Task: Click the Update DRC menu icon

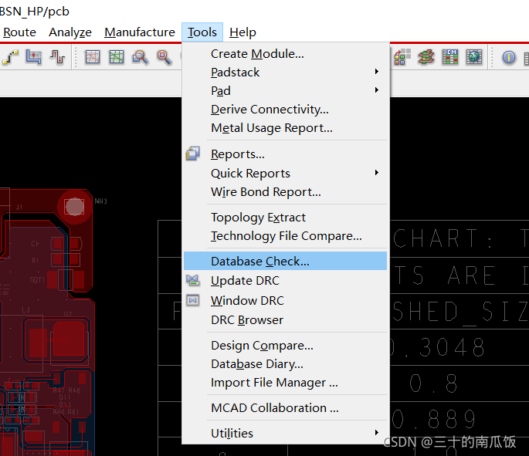Action: 193,280
